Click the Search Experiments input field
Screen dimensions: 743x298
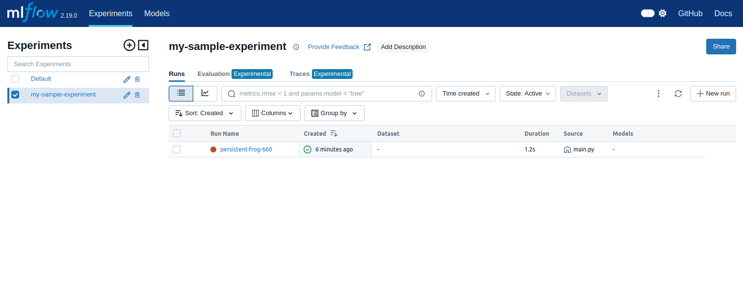click(78, 64)
